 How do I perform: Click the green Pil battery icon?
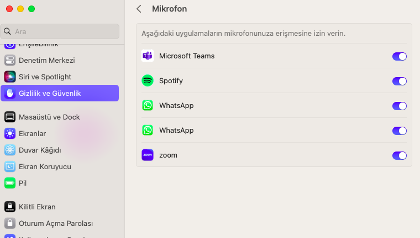10,183
